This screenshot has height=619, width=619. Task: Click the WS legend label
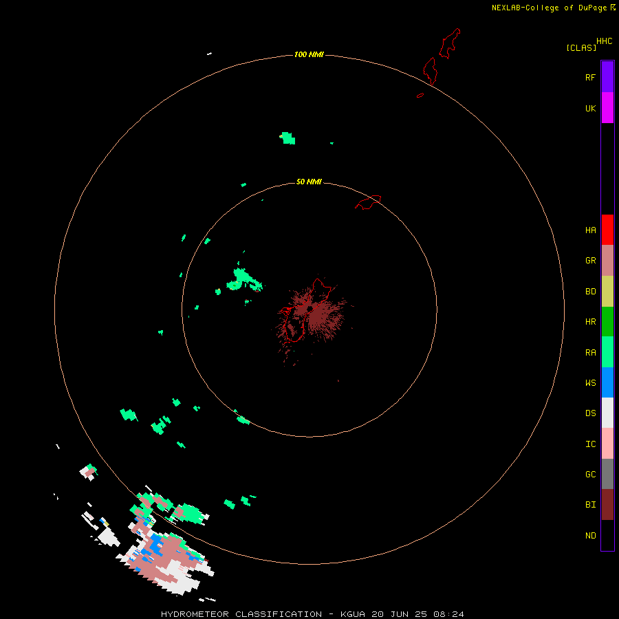click(590, 382)
